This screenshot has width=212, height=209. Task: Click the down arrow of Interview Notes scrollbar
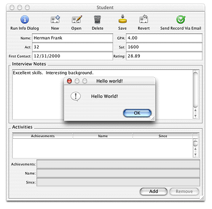tap(195, 116)
